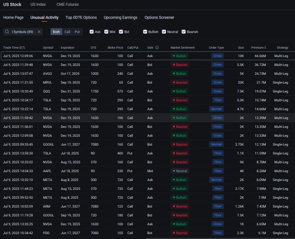Click 36.72M premium value
The image size is (295, 239).
[x=260, y=65]
